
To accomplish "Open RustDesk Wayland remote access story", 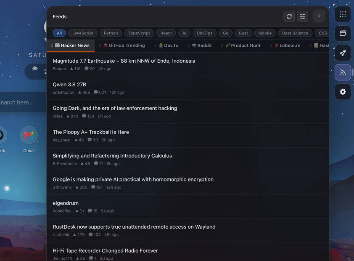I will tap(134, 226).
